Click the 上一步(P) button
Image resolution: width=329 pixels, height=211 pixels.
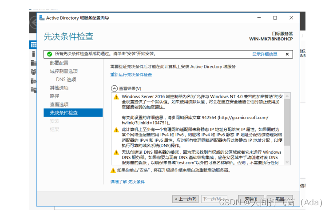(185, 199)
